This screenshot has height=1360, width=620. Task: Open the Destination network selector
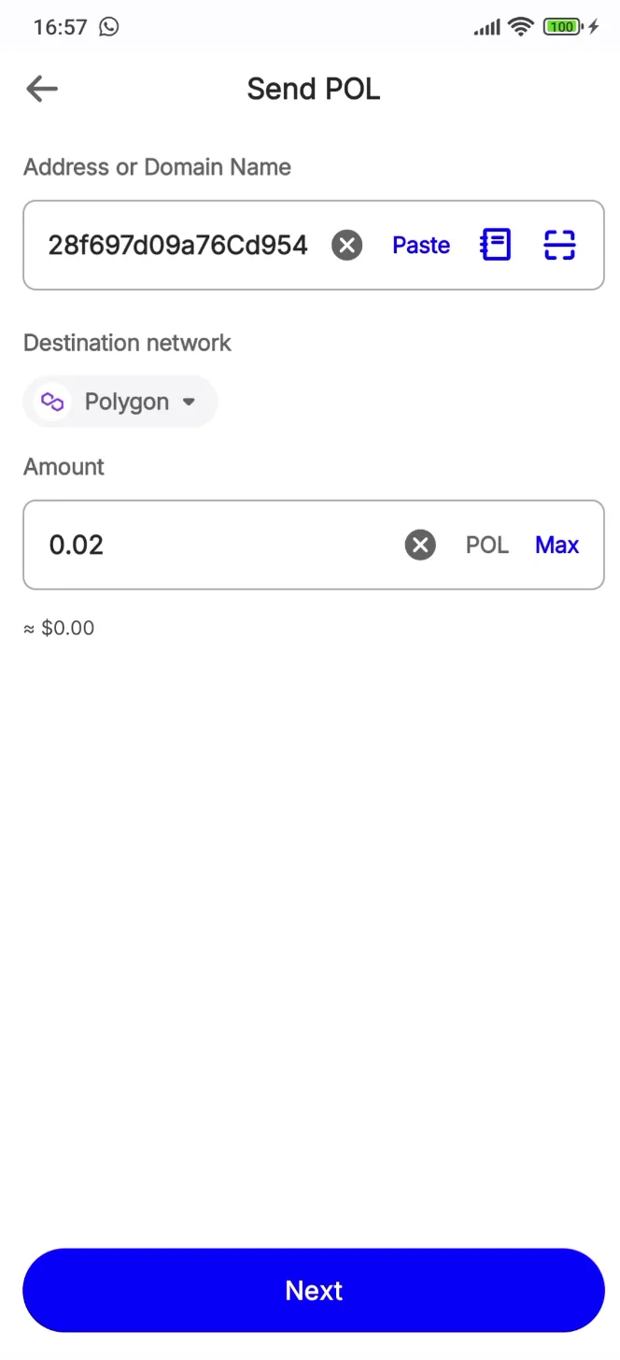[x=120, y=402]
